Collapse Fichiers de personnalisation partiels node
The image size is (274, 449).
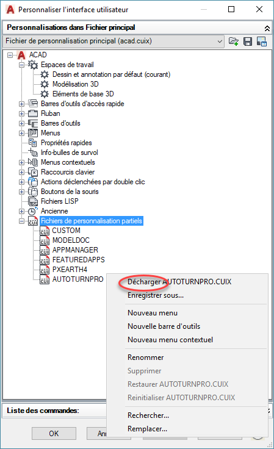click(x=21, y=221)
